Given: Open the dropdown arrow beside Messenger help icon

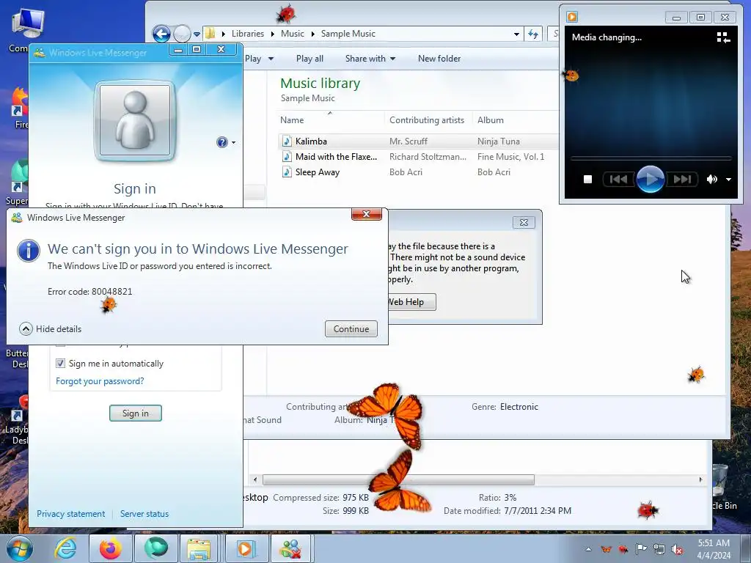Looking at the screenshot, I should (x=233, y=143).
